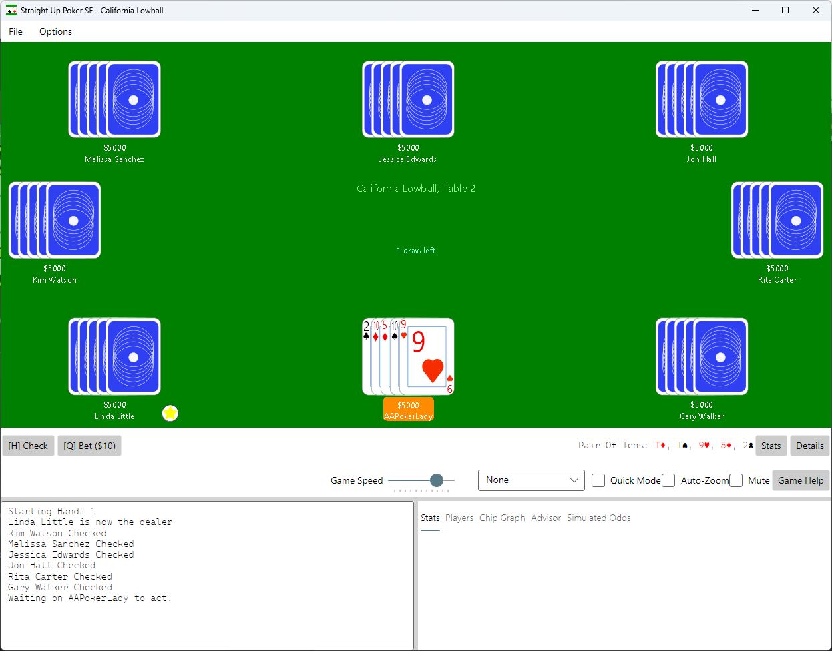This screenshot has height=651, width=832.
Task: Click the Stats button beside hand summary
Action: click(x=771, y=446)
